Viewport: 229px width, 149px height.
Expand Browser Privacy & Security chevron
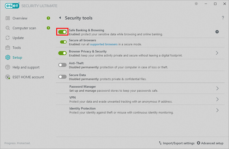(x=217, y=53)
